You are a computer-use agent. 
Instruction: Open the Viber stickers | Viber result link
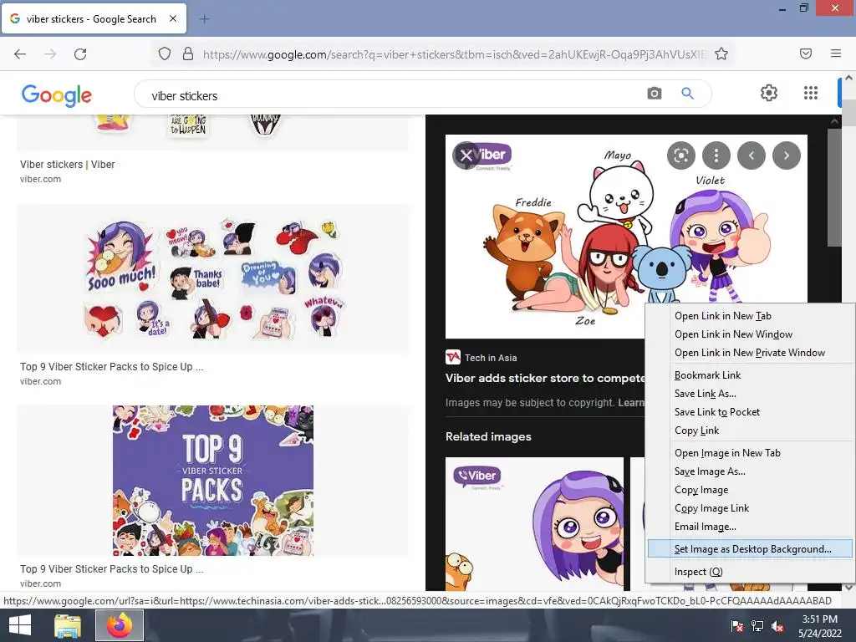(x=67, y=165)
